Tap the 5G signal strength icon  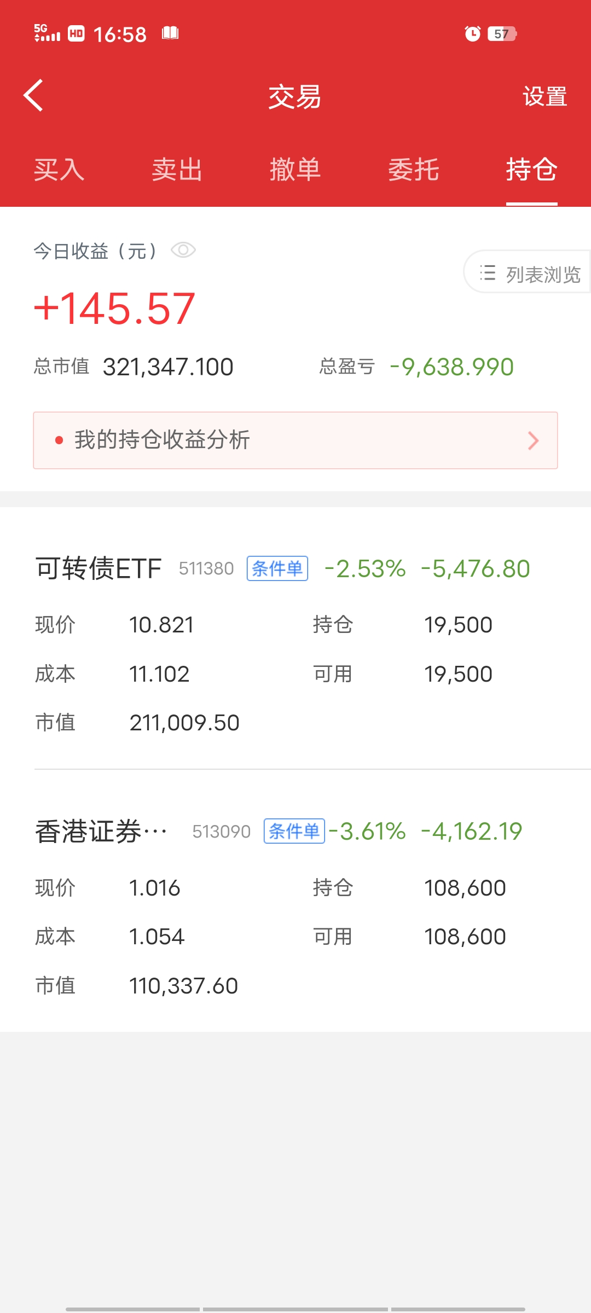[47, 33]
